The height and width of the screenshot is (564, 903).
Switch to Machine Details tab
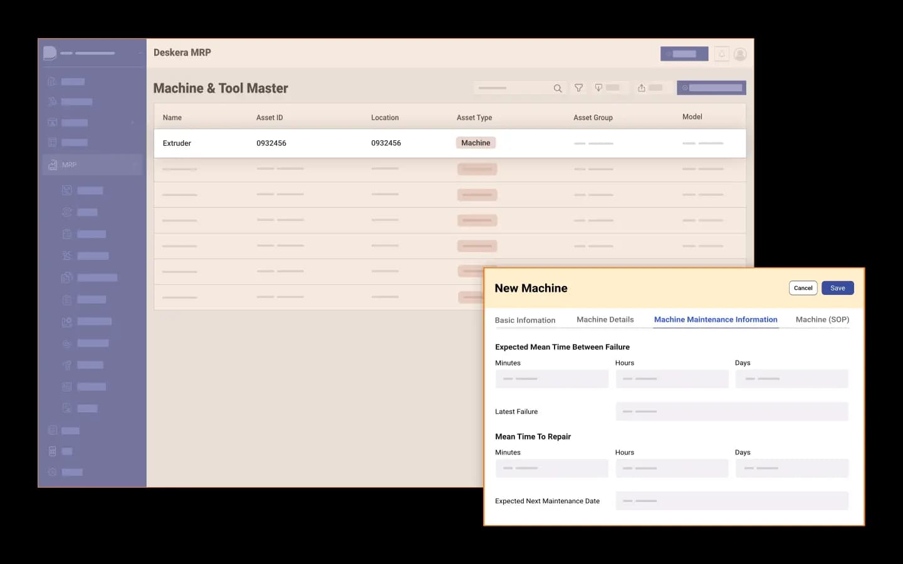point(605,319)
